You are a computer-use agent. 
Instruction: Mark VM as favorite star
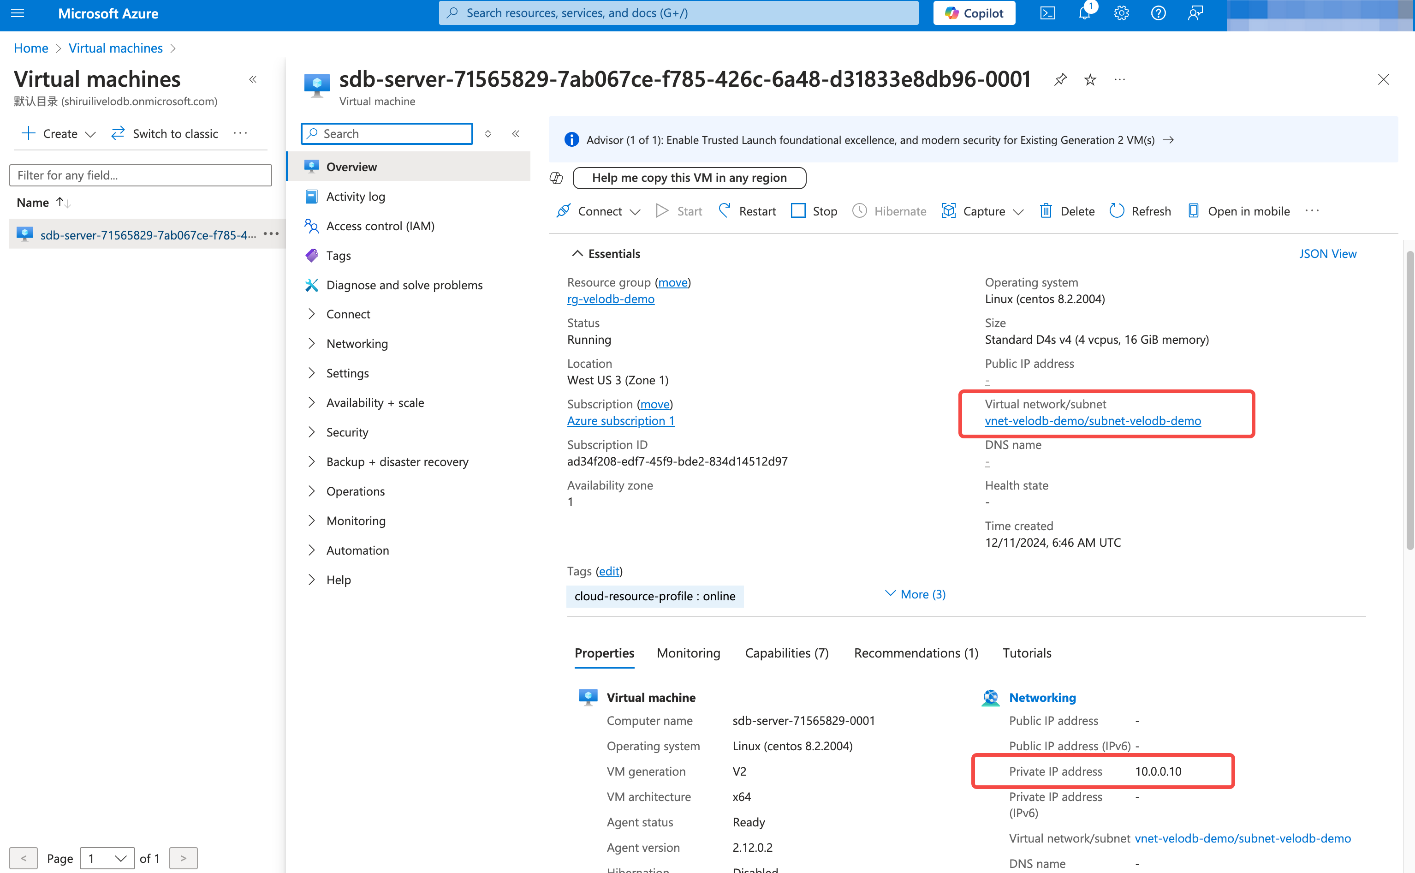[1089, 80]
